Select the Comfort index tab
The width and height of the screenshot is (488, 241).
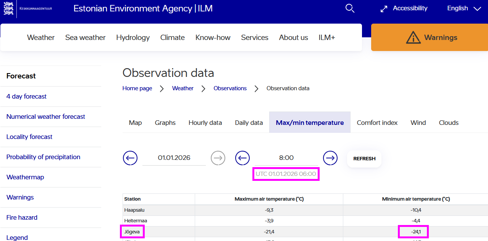pos(377,123)
